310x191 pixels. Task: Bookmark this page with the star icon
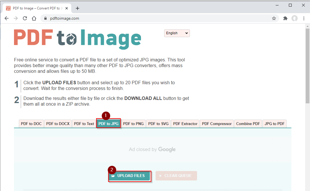click(274, 18)
